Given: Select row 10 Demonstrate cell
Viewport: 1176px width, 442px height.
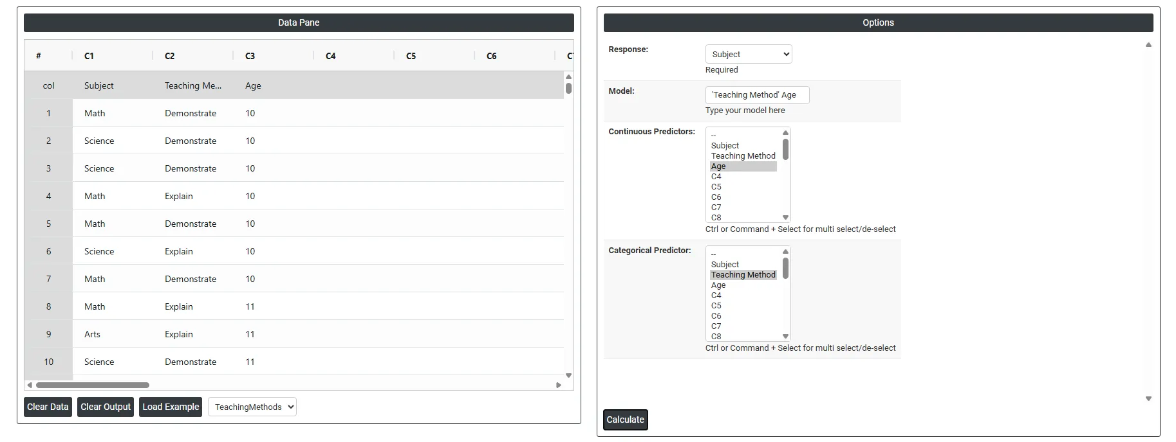Looking at the screenshot, I should click(x=193, y=362).
